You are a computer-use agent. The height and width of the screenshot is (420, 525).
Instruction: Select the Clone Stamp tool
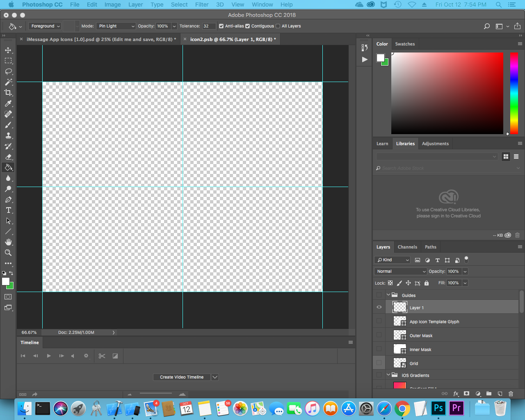click(8, 135)
